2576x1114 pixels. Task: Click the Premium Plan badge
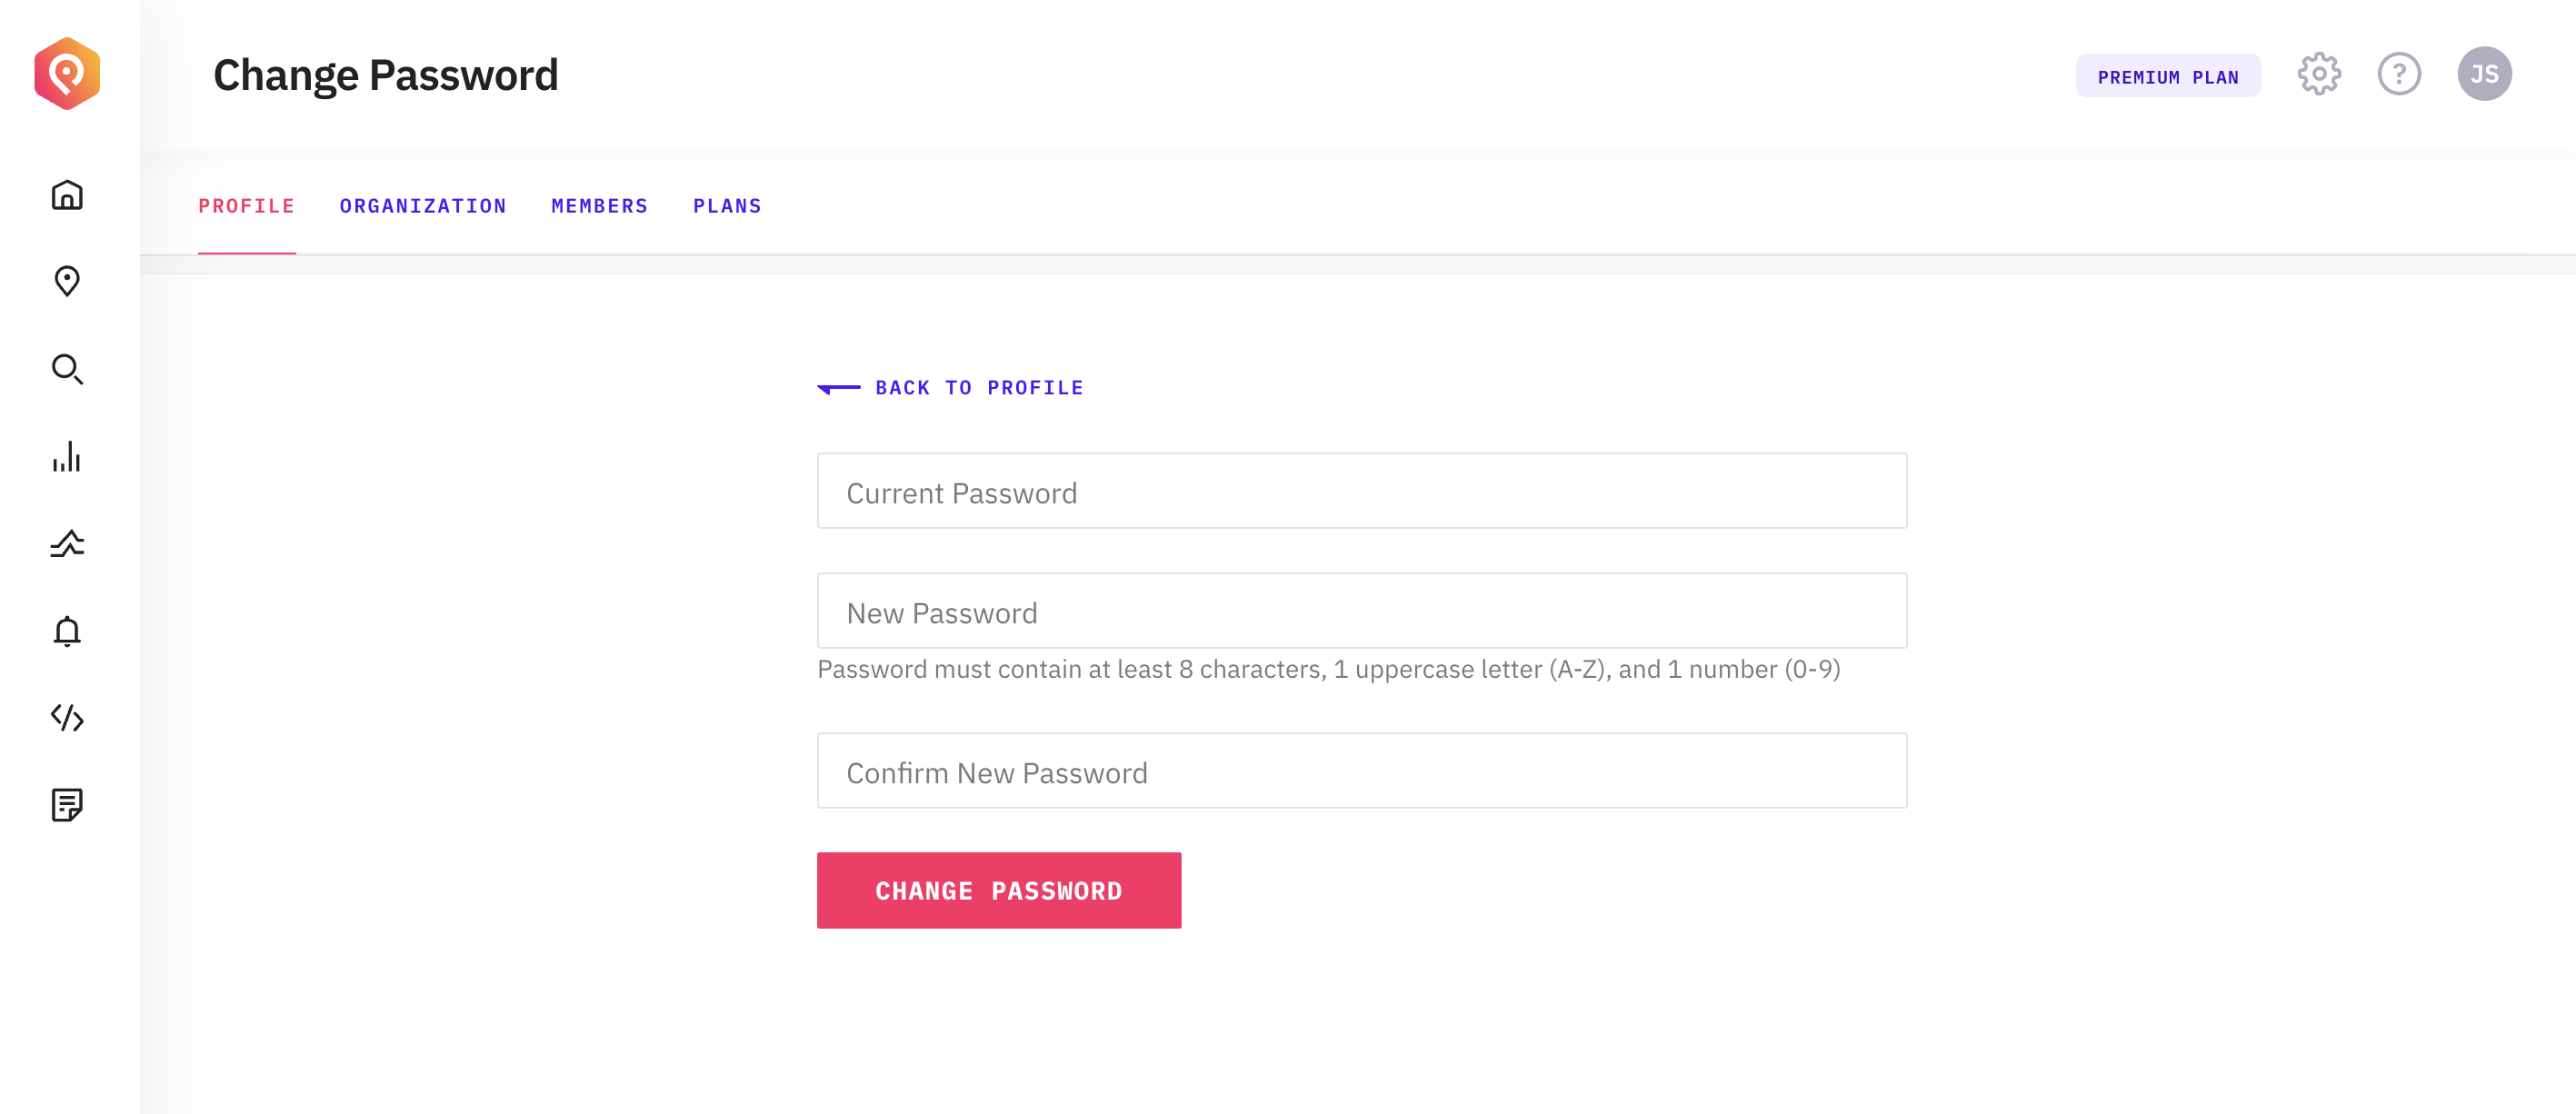tap(2167, 76)
